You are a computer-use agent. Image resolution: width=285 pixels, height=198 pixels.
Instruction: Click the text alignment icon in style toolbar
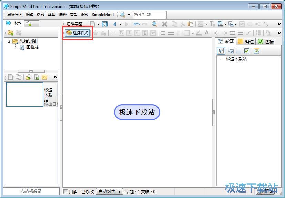click(x=113, y=33)
